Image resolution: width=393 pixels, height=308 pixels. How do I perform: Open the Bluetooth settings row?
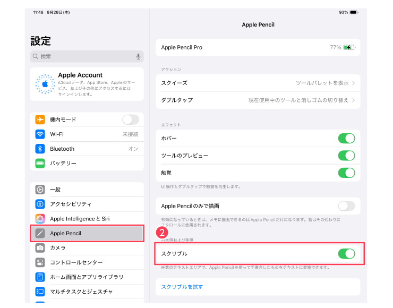point(87,149)
